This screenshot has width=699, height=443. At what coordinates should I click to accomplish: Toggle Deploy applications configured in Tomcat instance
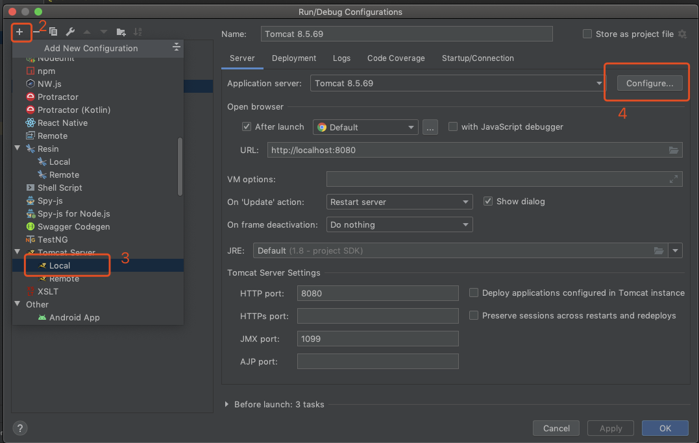[473, 293]
